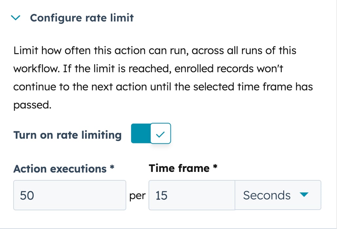Select the Time frame value field showing 15
Screen dimensions: 337x229
click(x=191, y=195)
